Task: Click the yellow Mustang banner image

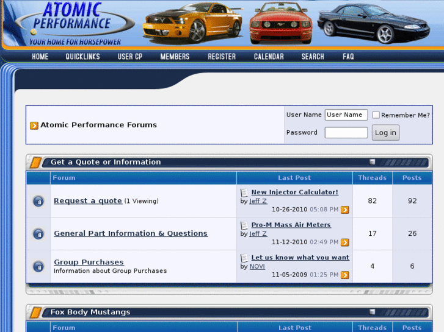Action: (x=193, y=23)
